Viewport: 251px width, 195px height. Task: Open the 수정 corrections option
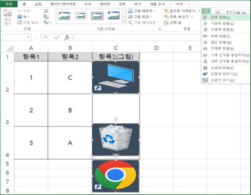[25, 11]
